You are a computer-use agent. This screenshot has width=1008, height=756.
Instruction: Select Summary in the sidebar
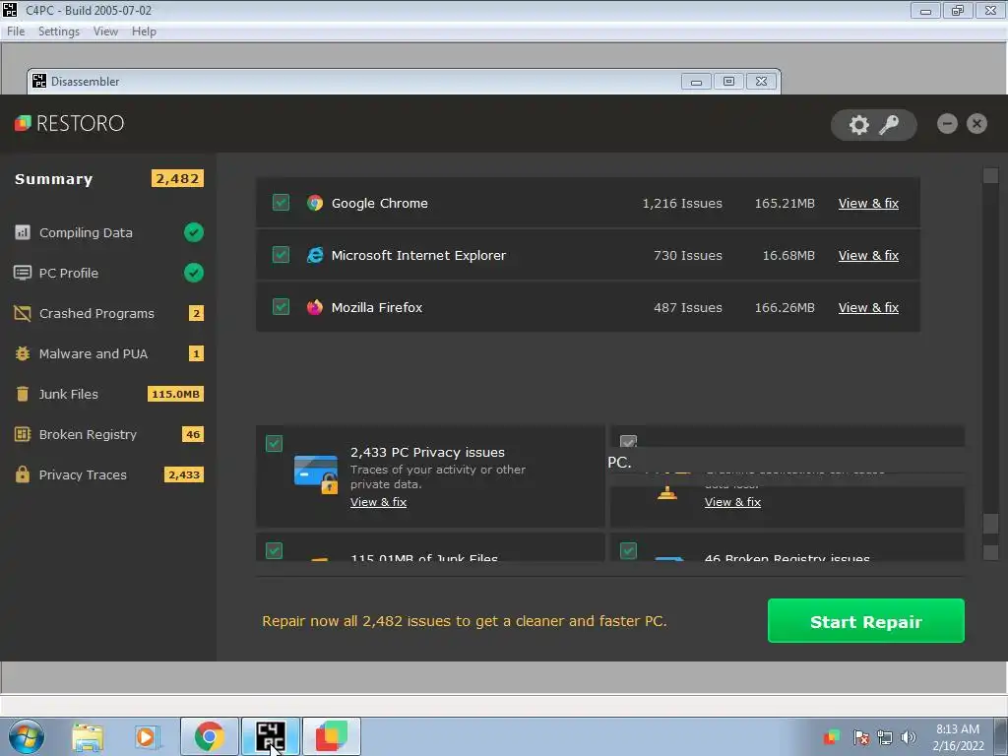pyautogui.click(x=54, y=179)
